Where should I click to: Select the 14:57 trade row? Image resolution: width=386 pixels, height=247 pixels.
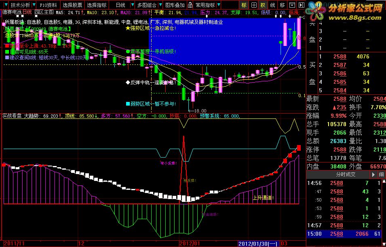[x=344, y=225]
